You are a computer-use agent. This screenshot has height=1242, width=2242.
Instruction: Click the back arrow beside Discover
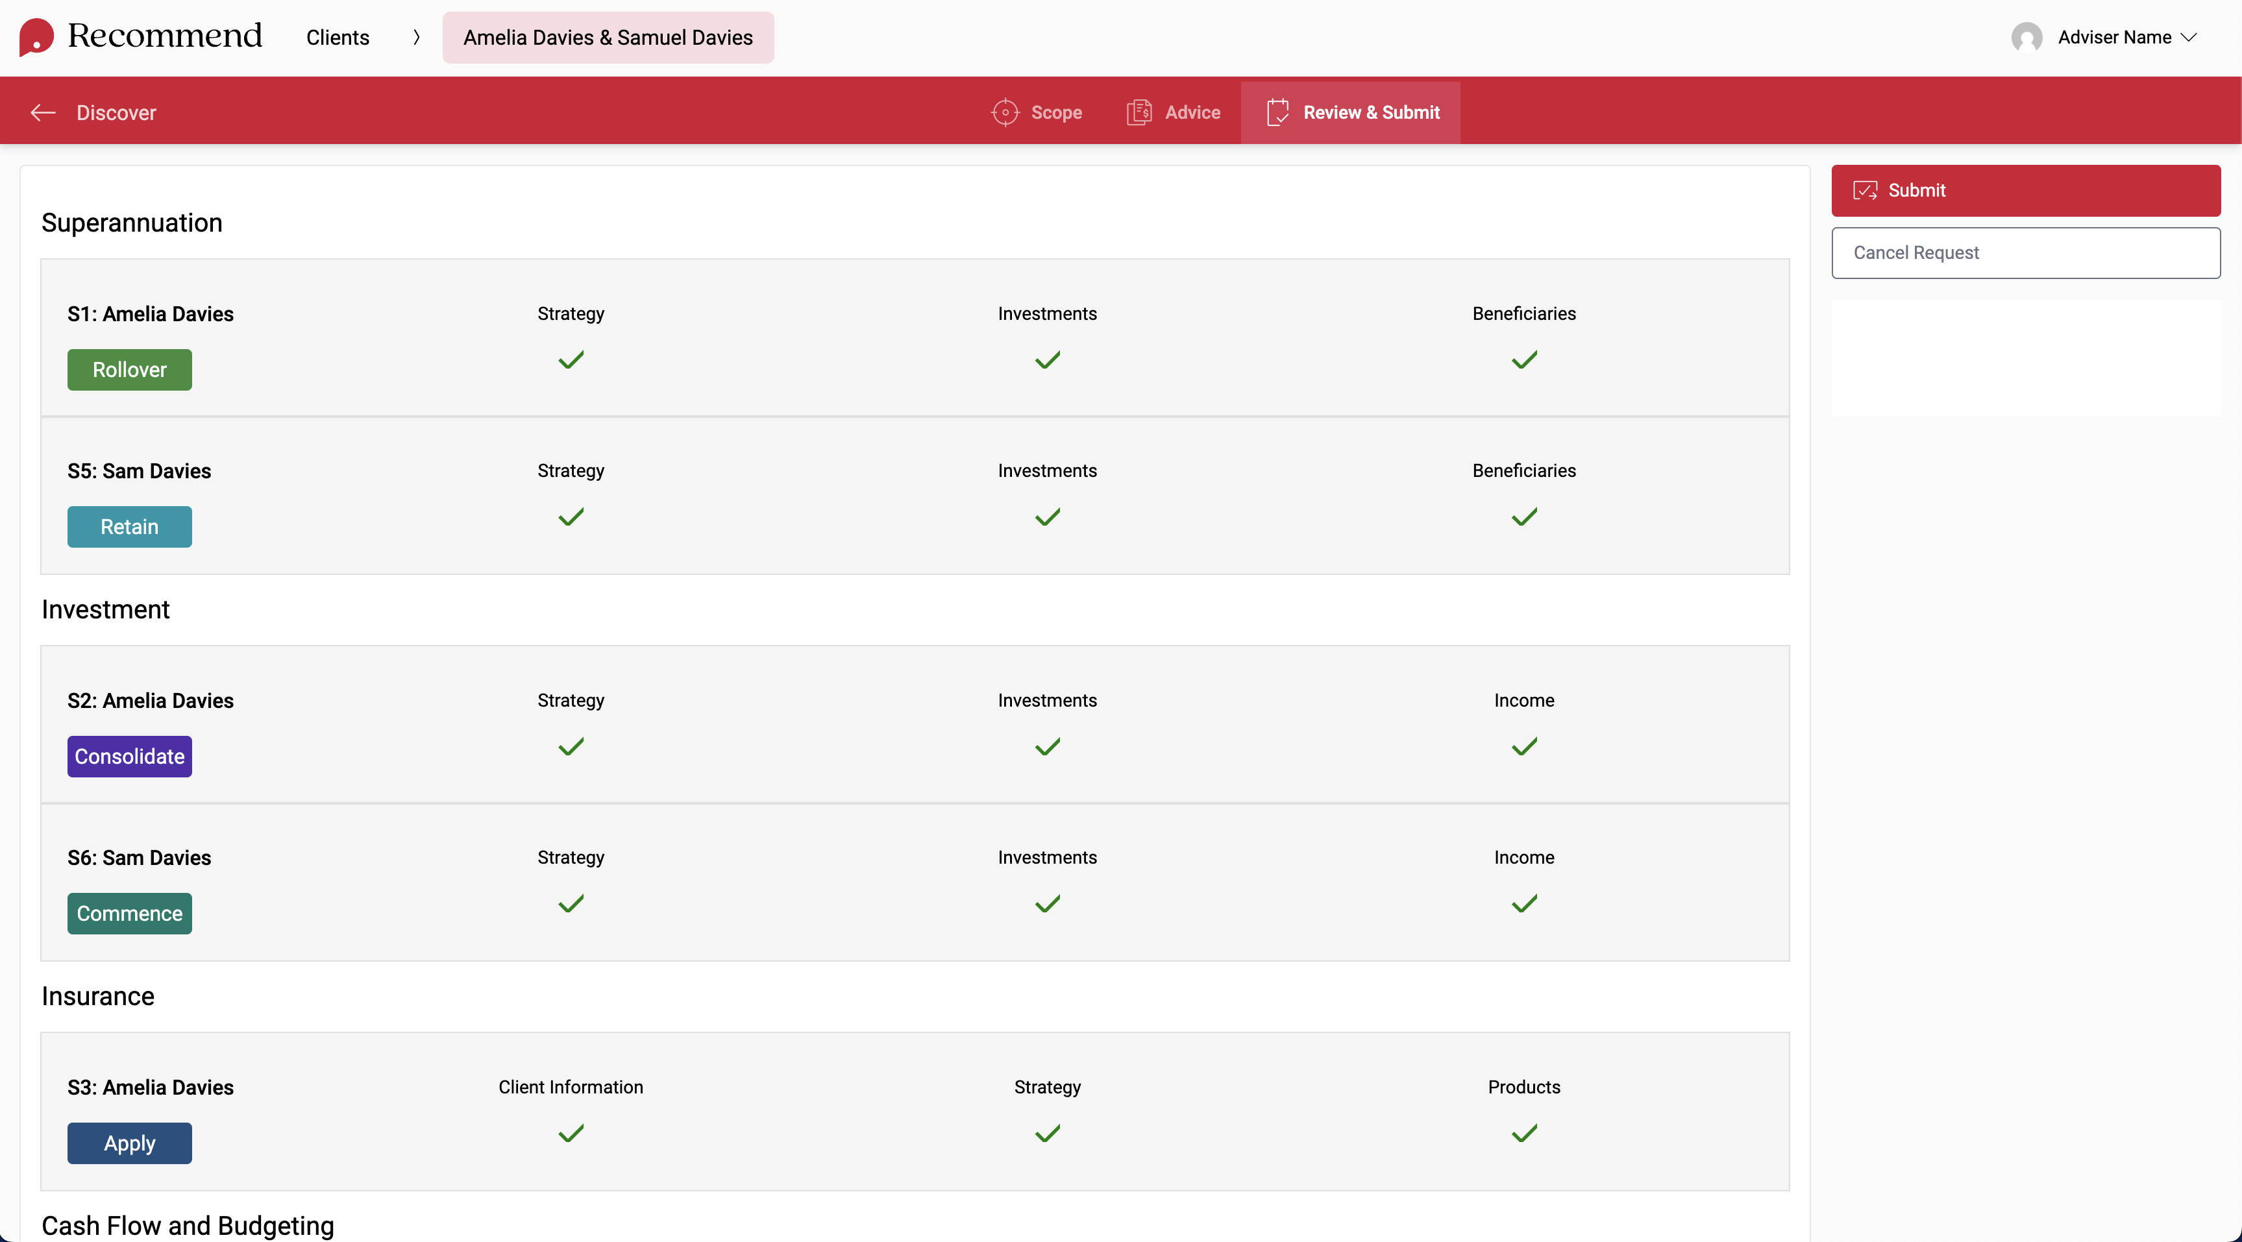click(43, 112)
